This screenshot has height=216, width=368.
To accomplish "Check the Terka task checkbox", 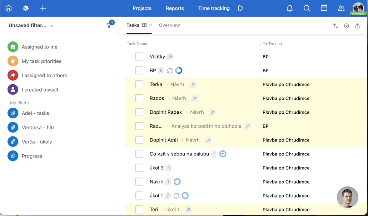I will 139,84.
